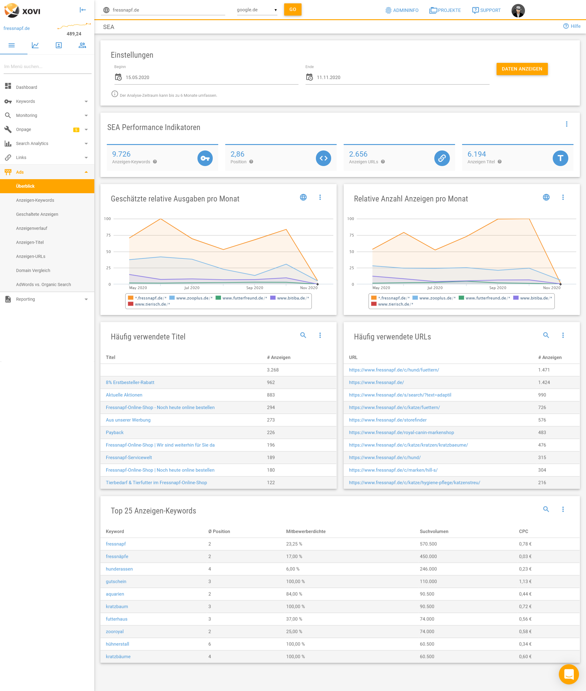Open PROJEKTE in the top bar

(445, 10)
